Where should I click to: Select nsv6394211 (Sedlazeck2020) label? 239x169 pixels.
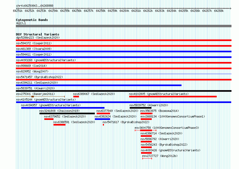click(x=37, y=83)
